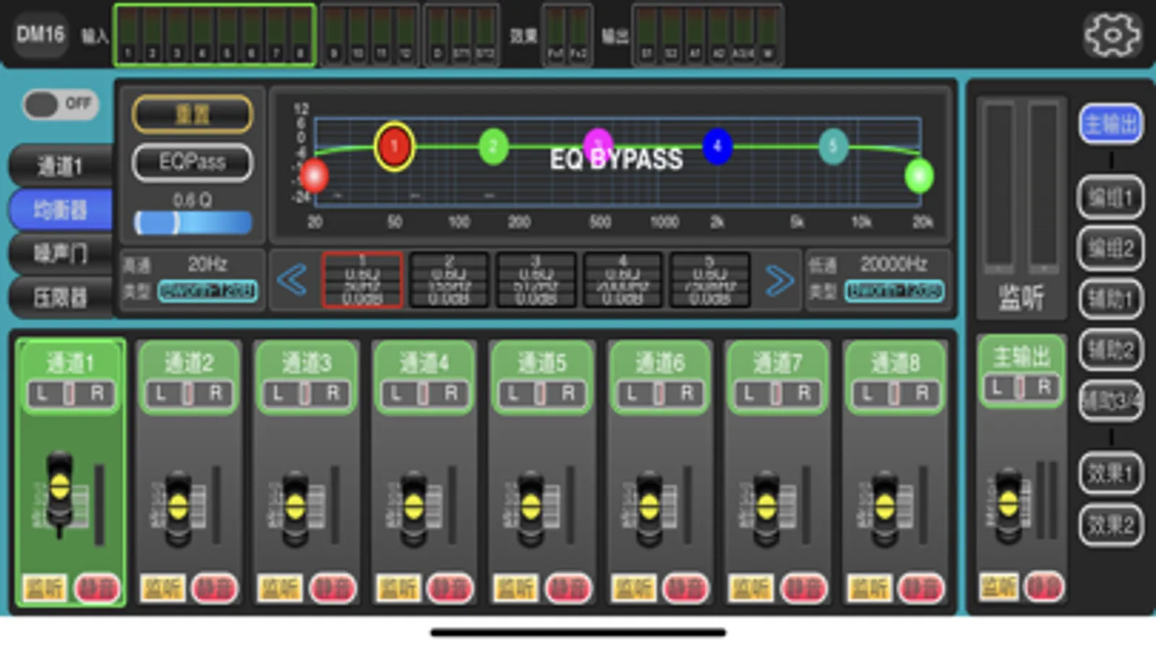
Task: Select the 编组2 bus
Action: point(1111,248)
